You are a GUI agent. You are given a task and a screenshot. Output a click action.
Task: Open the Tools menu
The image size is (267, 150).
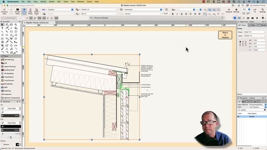point(66,2)
